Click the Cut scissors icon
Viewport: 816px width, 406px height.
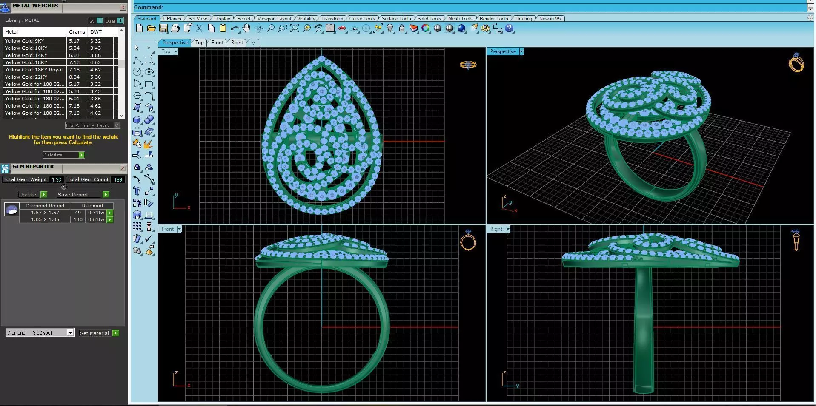click(199, 28)
